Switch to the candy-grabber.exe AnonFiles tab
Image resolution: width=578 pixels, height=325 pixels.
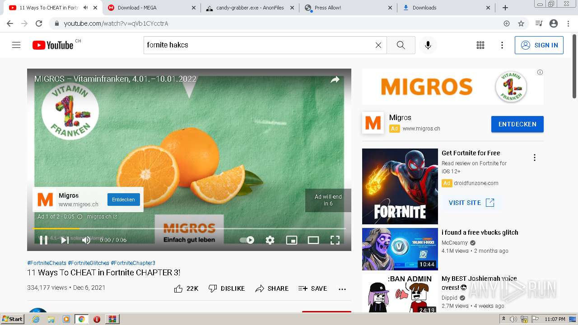click(248, 8)
